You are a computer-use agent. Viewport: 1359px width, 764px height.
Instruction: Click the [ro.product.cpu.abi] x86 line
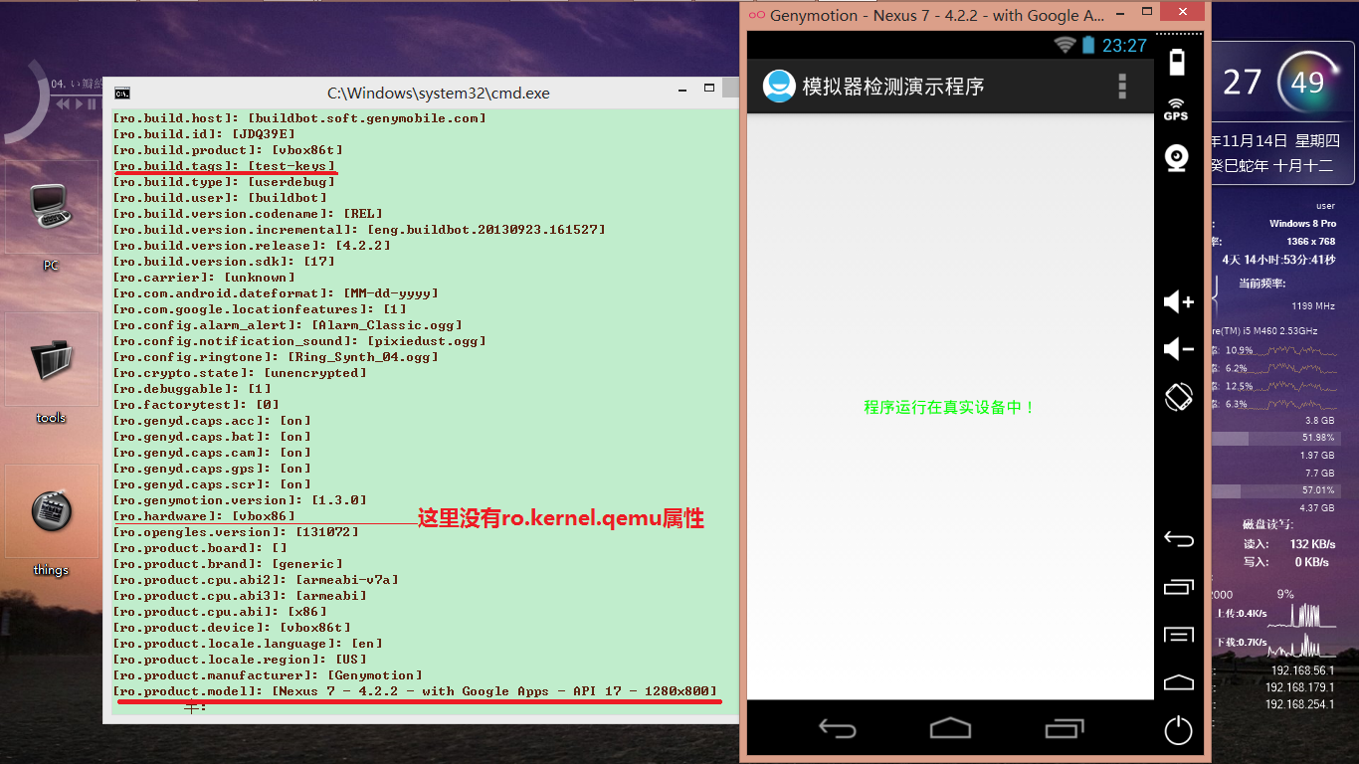tap(220, 612)
